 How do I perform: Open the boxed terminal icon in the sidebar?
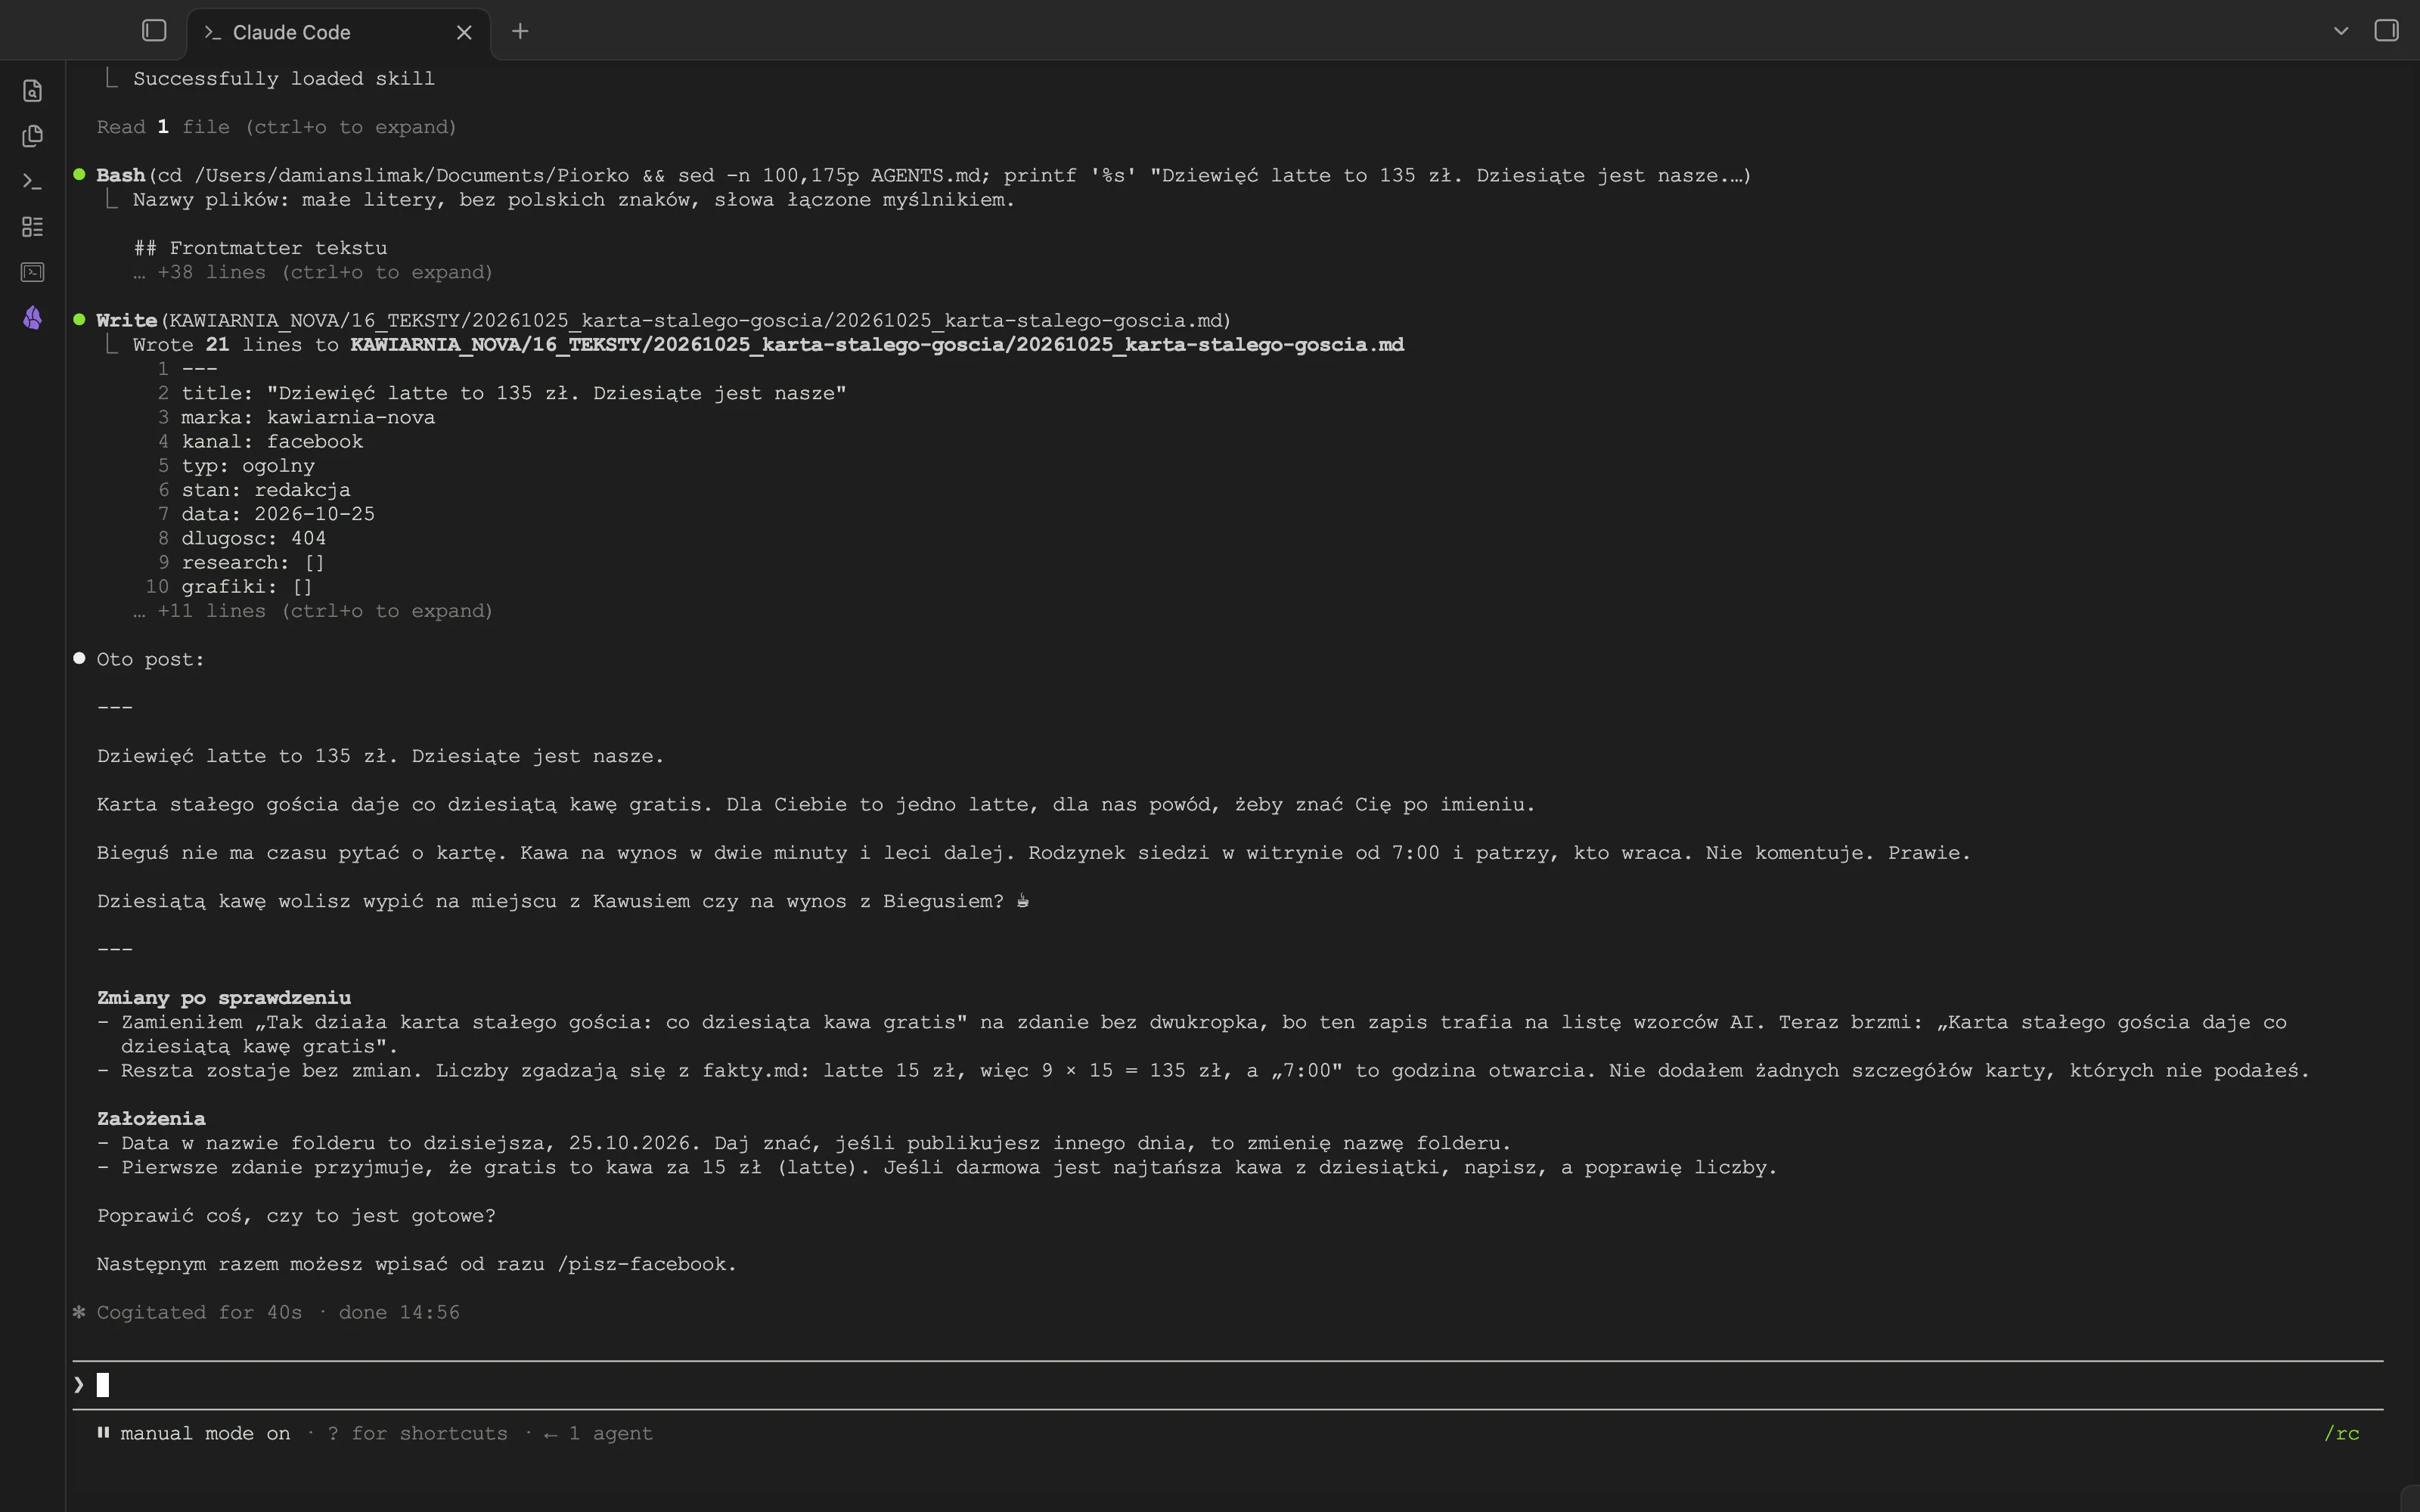point(32,272)
